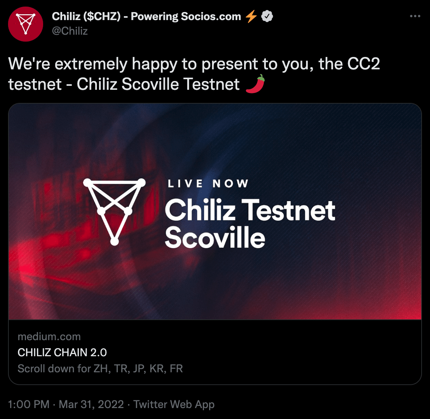Click the verified badge next to Socios.com

267,16
